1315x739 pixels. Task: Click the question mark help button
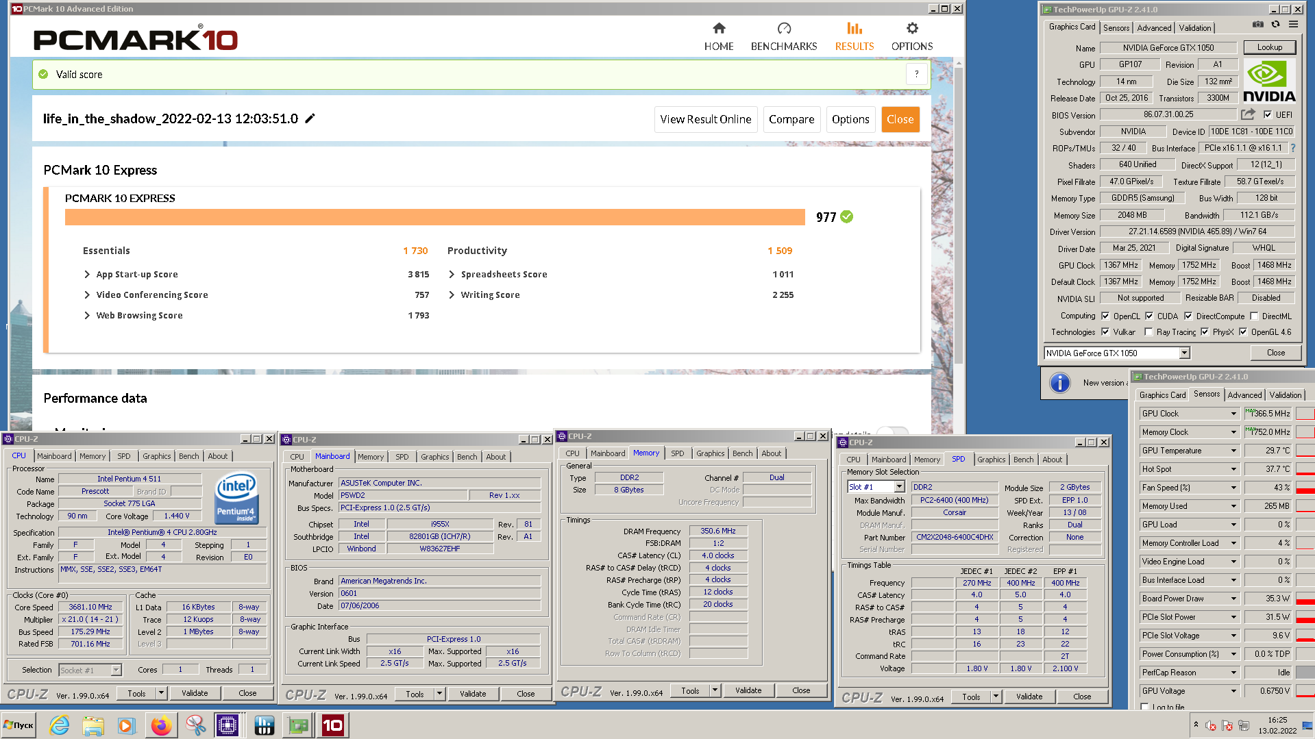(x=917, y=74)
